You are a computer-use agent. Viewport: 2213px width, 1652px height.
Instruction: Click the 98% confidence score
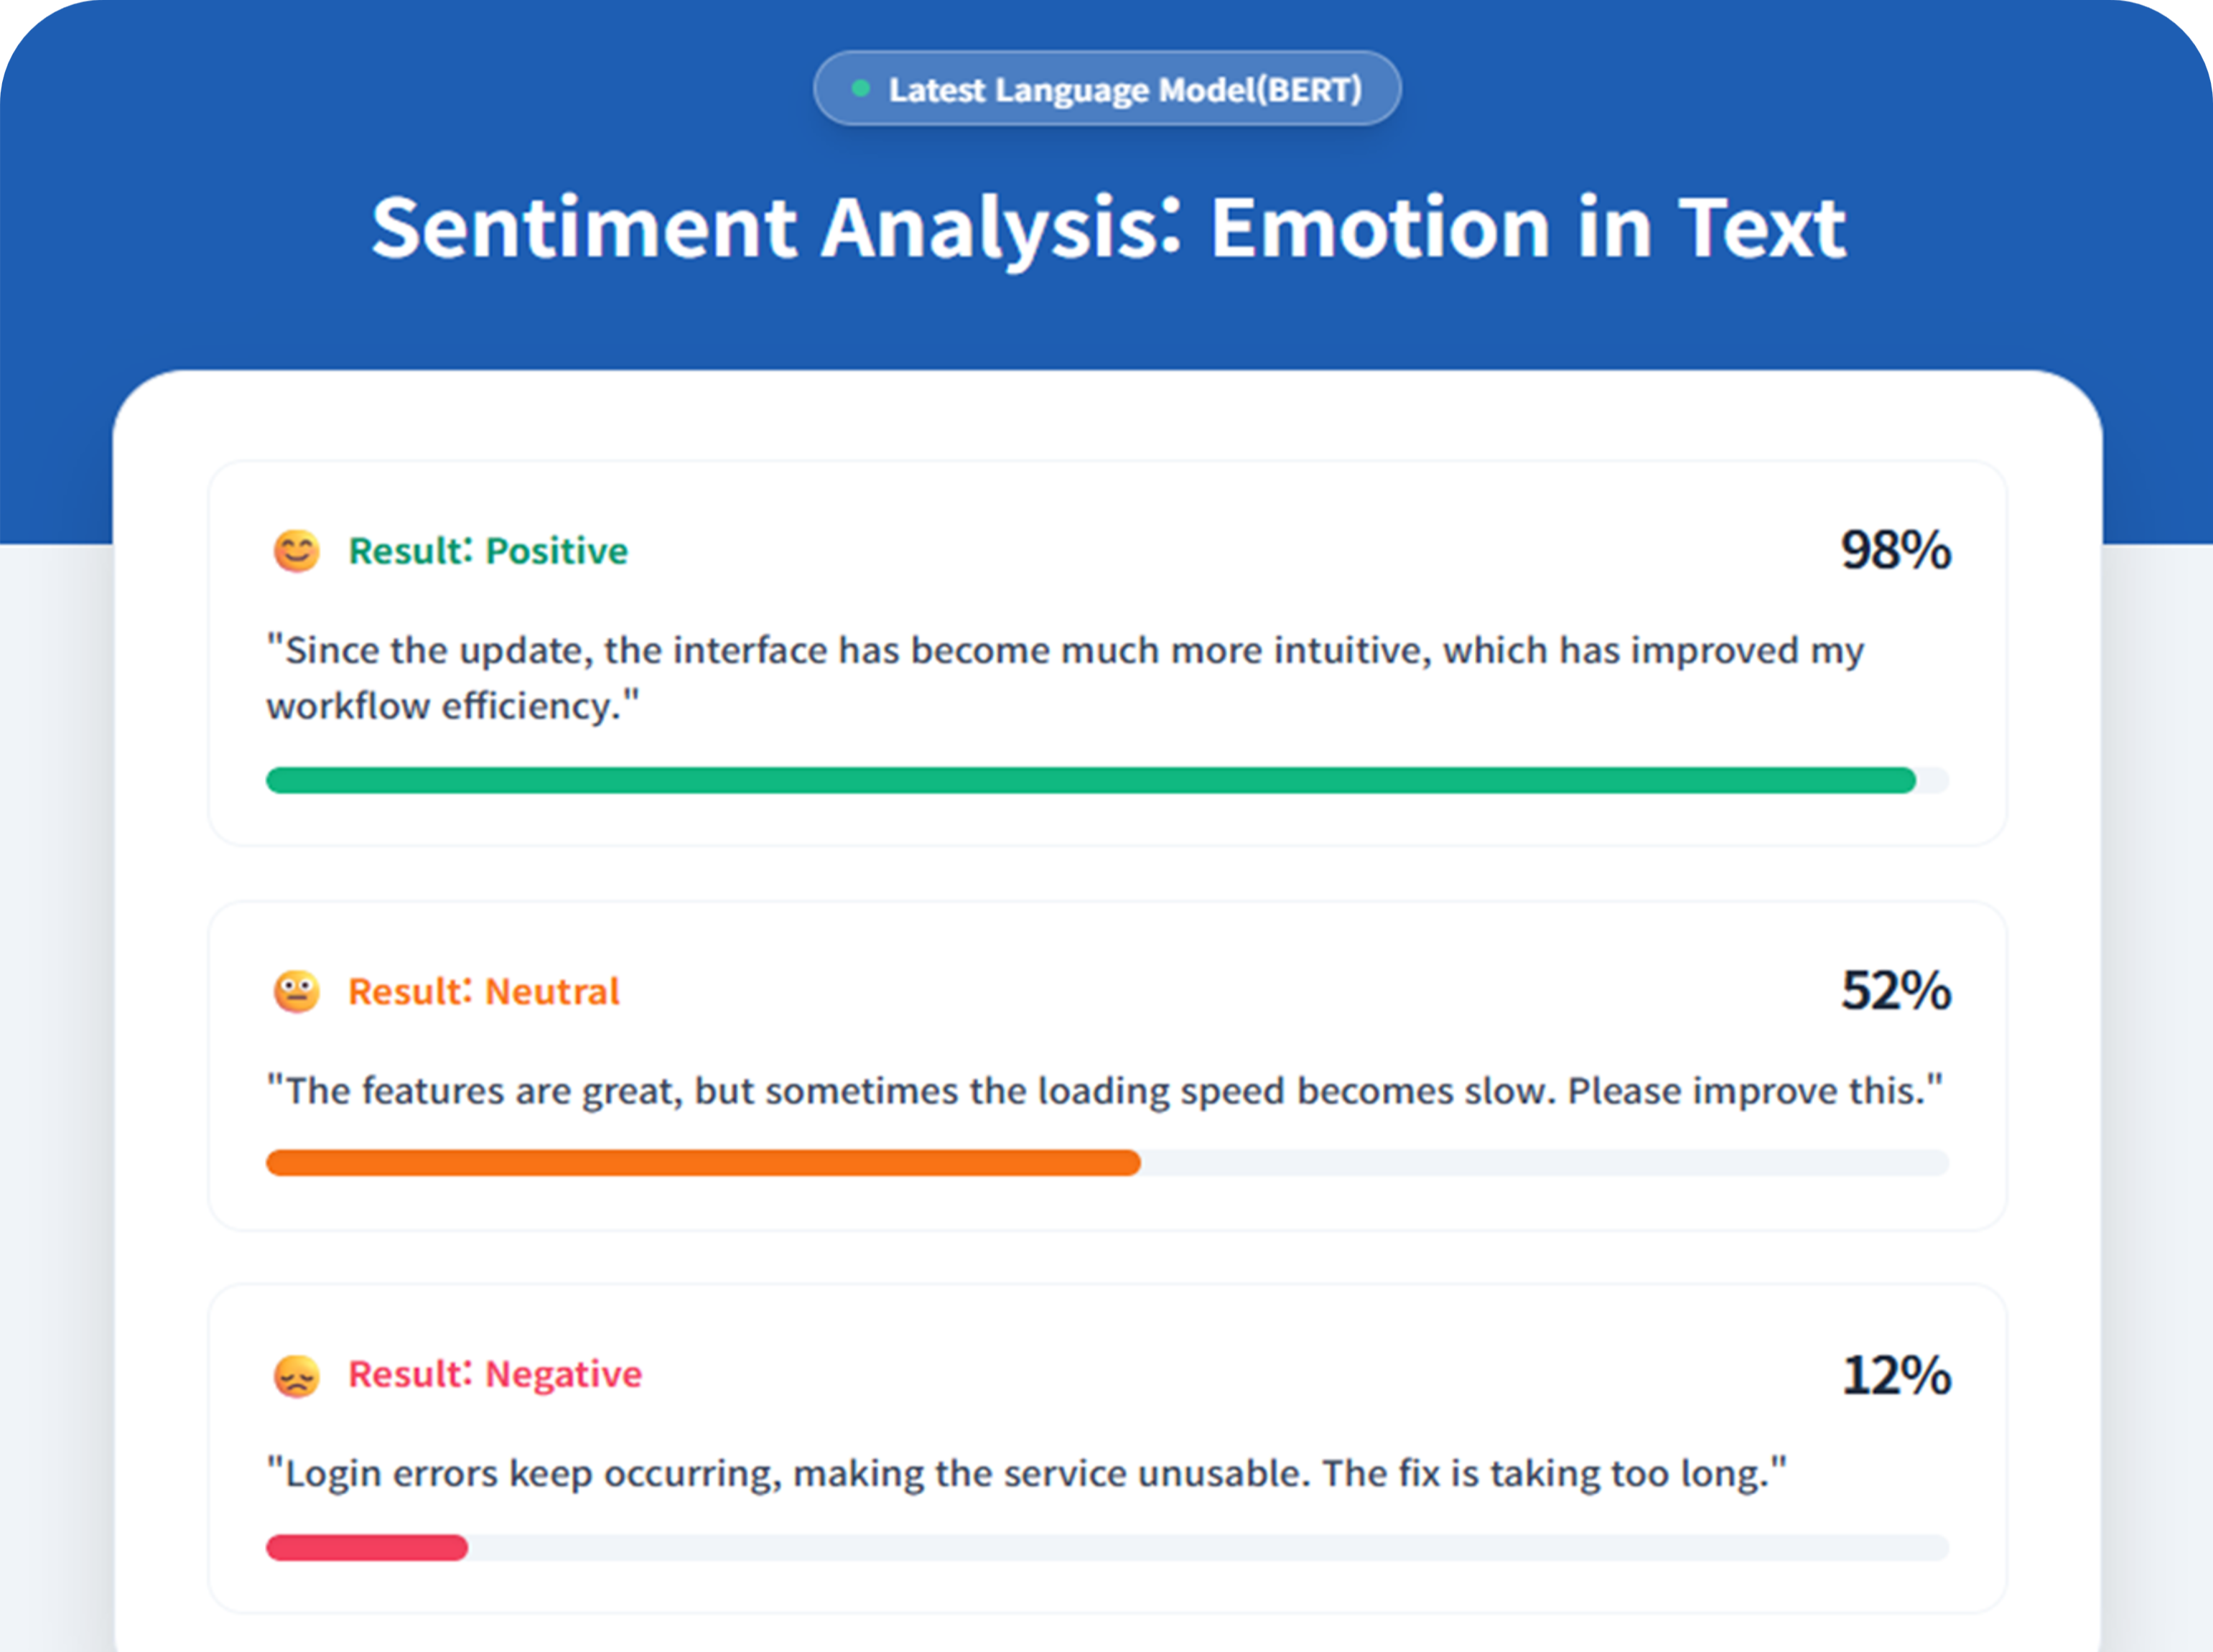pyautogui.click(x=1896, y=550)
